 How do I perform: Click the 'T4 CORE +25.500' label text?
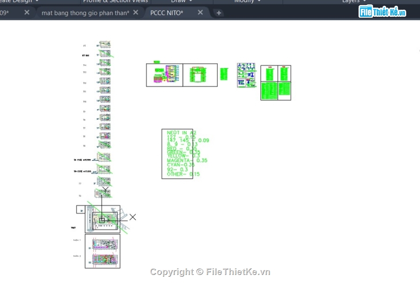82,160
